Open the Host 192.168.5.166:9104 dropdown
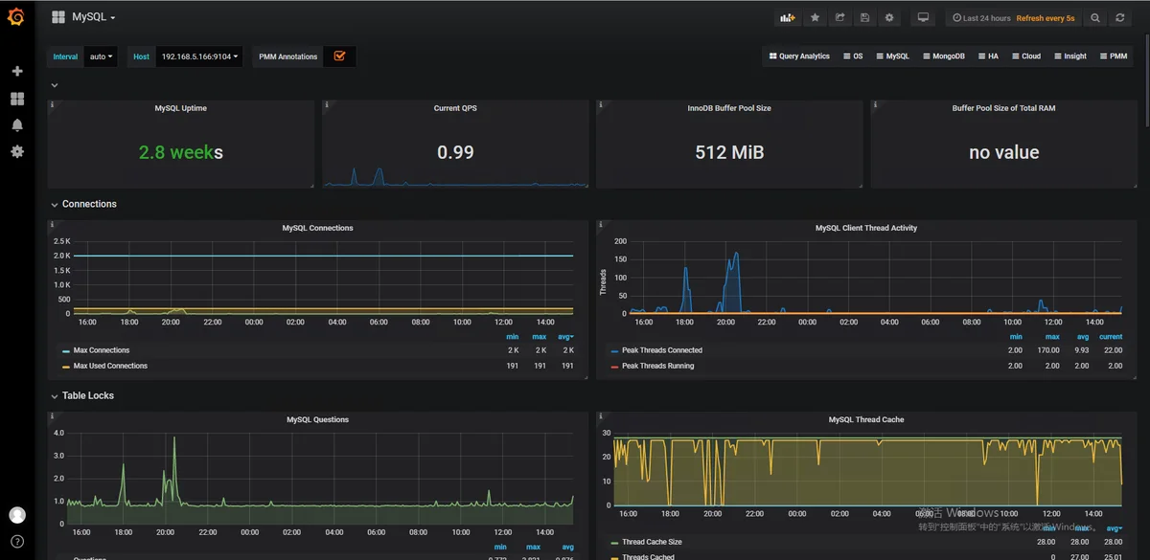Image resolution: width=1150 pixels, height=560 pixels. [199, 56]
